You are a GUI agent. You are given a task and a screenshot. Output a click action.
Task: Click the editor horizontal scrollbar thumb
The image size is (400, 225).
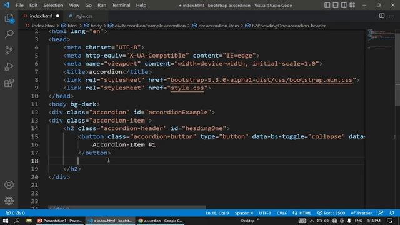point(127,207)
